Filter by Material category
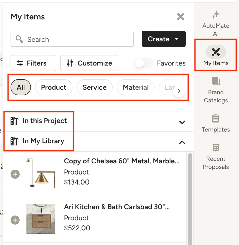Image resolution: width=239 pixels, height=245 pixels. [136, 87]
